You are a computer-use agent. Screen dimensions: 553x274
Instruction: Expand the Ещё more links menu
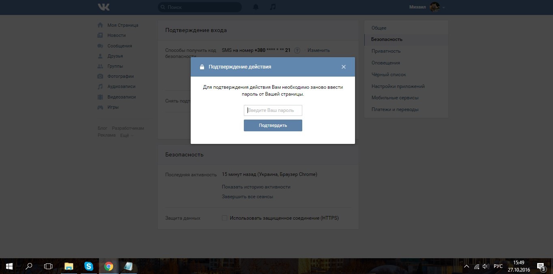pyautogui.click(x=126, y=135)
